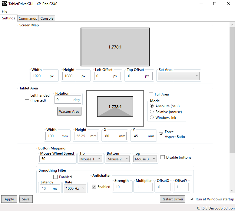Switch to the Commands tab
This screenshot has width=235, height=211.
[x=28, y=18]
